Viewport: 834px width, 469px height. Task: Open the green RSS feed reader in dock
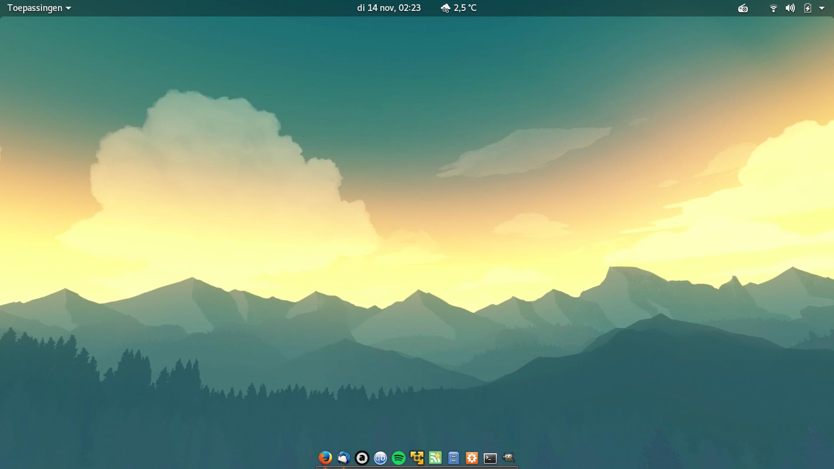click(435, 457)
